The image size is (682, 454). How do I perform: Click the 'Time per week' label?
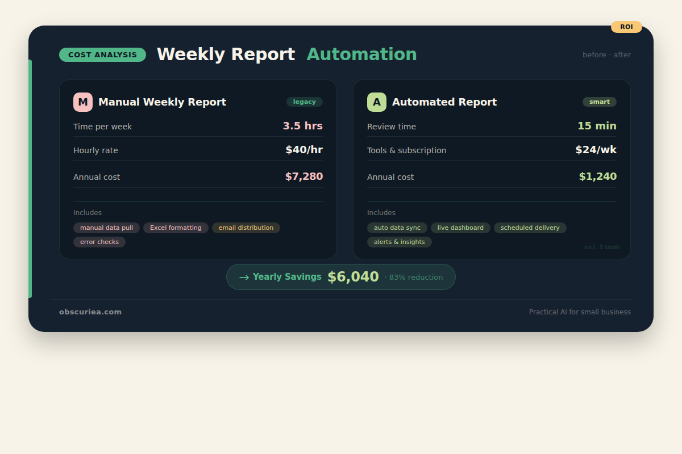(x=102, y=127)
